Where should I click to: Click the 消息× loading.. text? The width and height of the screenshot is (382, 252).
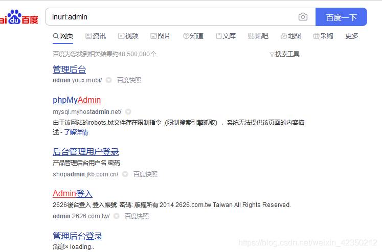click(x=73, y=247)
